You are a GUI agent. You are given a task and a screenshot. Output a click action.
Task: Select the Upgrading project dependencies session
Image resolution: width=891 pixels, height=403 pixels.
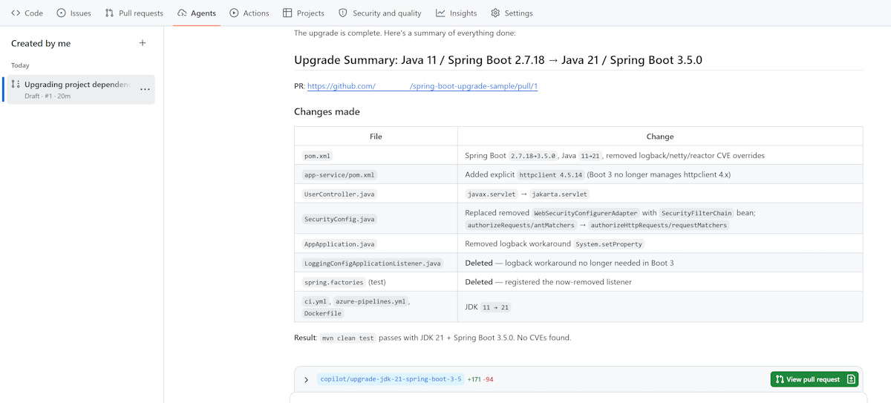pyautogui.click(x=79, y=90)
